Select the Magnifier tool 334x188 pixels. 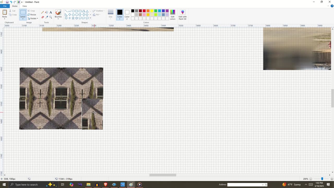(51, 17)
